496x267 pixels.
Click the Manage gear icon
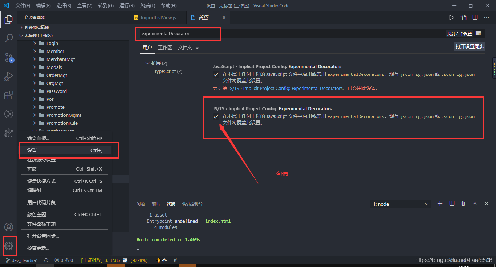point(9,246)
